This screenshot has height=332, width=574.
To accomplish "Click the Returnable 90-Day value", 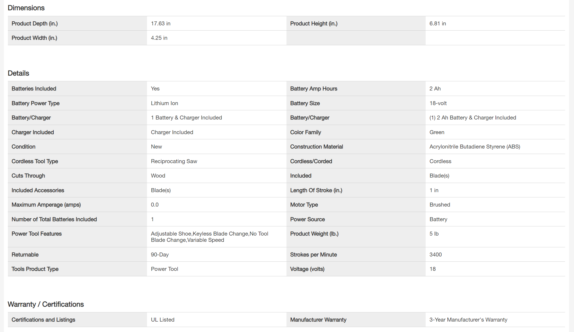I will pos(160,255).
